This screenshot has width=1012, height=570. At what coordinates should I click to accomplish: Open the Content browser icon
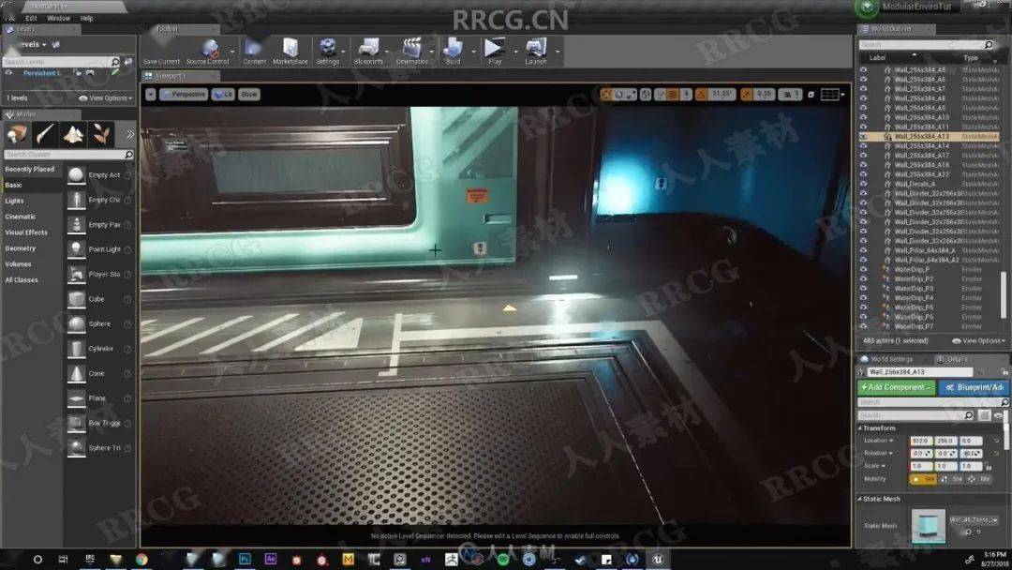[254, 51]
